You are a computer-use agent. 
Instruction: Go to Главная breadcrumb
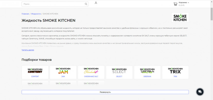(25, 14)
